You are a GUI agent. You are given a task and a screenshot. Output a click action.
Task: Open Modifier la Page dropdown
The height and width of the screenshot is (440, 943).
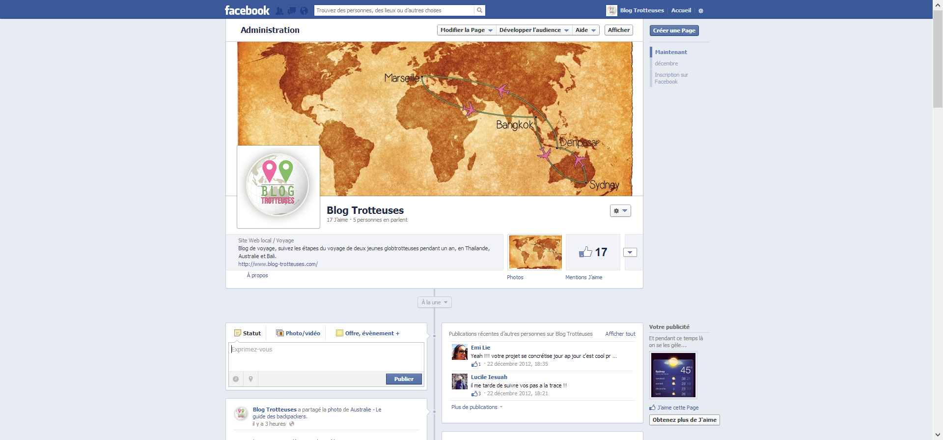(x=467, y=30)
